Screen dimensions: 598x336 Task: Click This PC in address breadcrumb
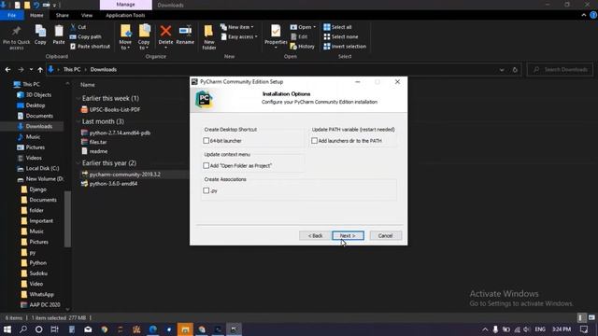pos(72,69)
